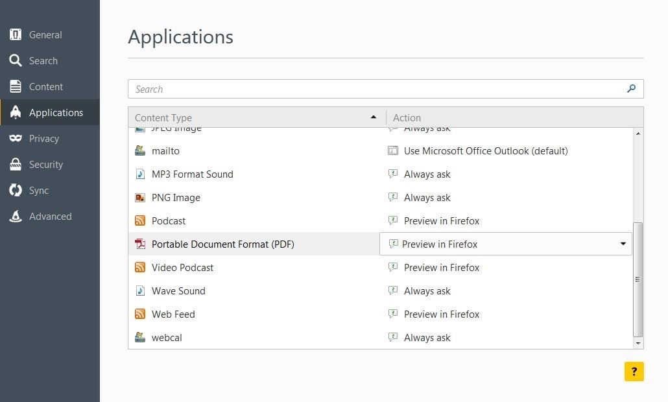Click the Security padlock sidebar icon
Viewport: 668px width, 402px height.
click(16, 165)
